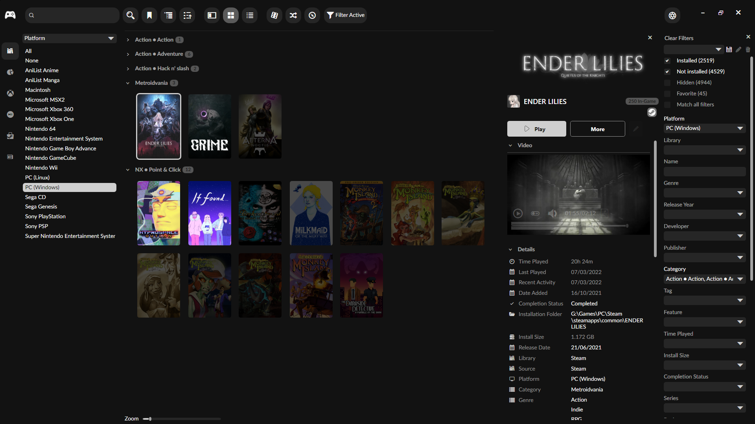Viewport: 755px width, 424px height.
Task: Select Nintendo GameCube in the platform list
Action: tap(50, 158)
